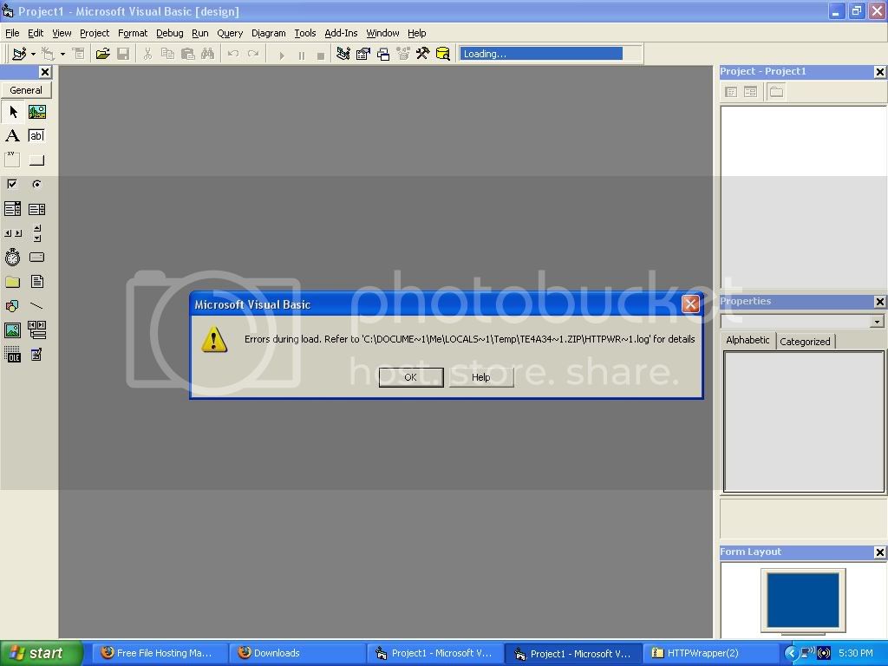
Task: Select the PictureBox control tool
Action: point(36,112)
